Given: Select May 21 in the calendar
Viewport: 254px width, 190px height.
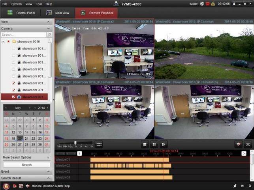Looking at the screenshot, I should [x=26, y=138].
